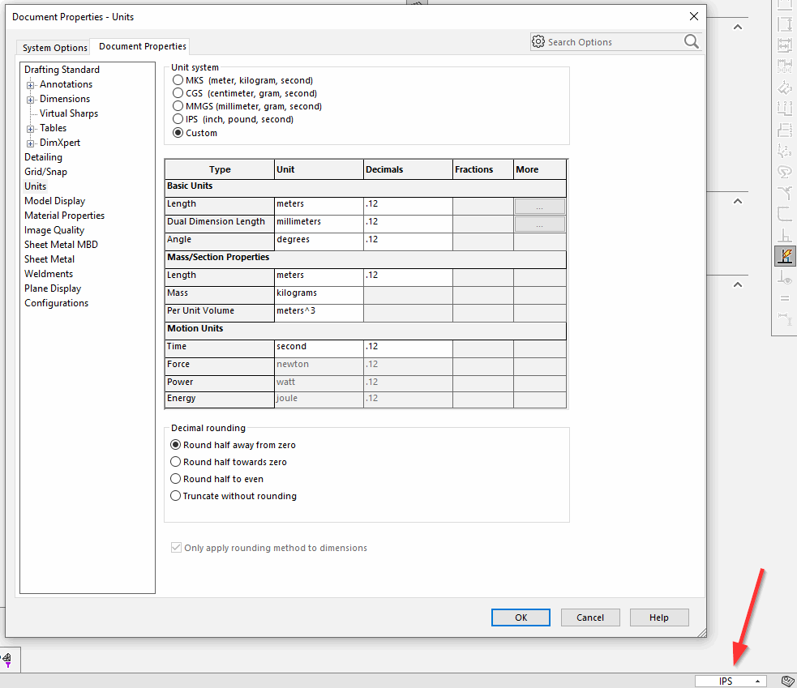Select the equal spacing relation icon

point(784,297)
